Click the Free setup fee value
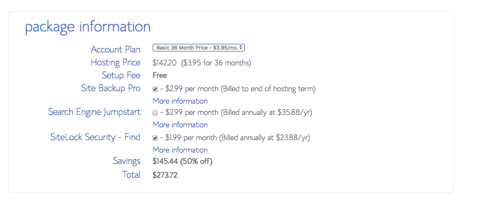 (x=160, y=75)
